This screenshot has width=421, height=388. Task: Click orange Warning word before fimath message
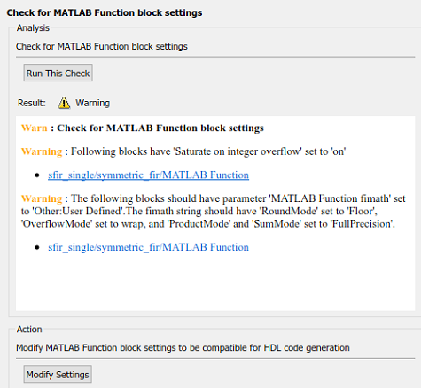(42, 198)
